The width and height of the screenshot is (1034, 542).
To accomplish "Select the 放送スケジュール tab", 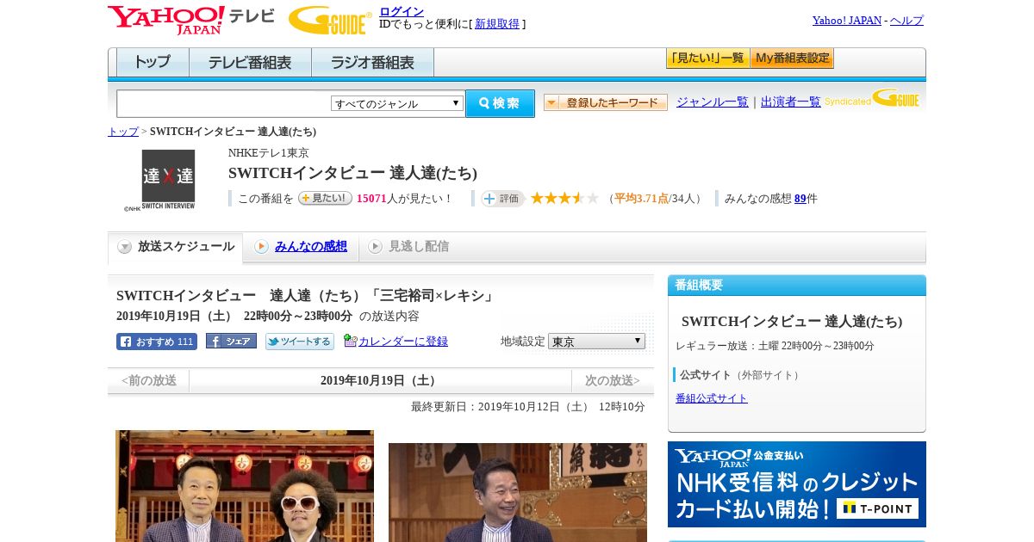I will click(175, 247).
